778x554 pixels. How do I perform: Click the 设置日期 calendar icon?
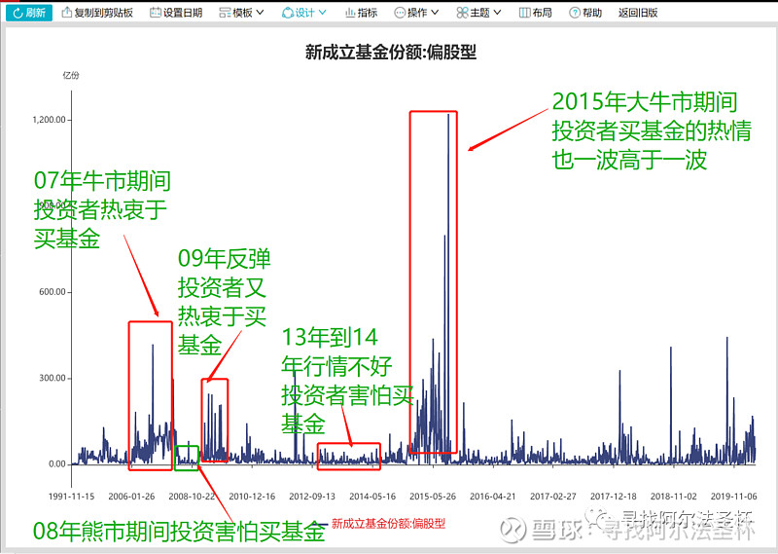point(156,13)
